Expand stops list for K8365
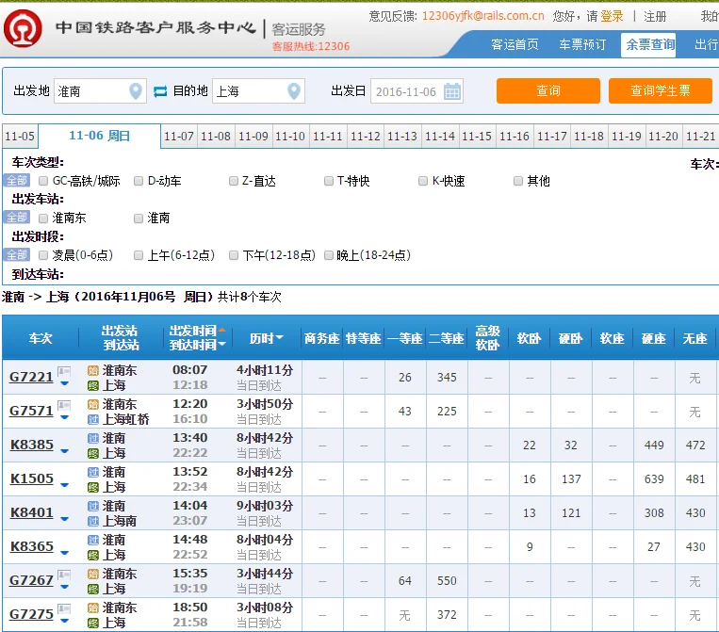The width and height of the screenshot is (719, 632). tap(65, 553)
